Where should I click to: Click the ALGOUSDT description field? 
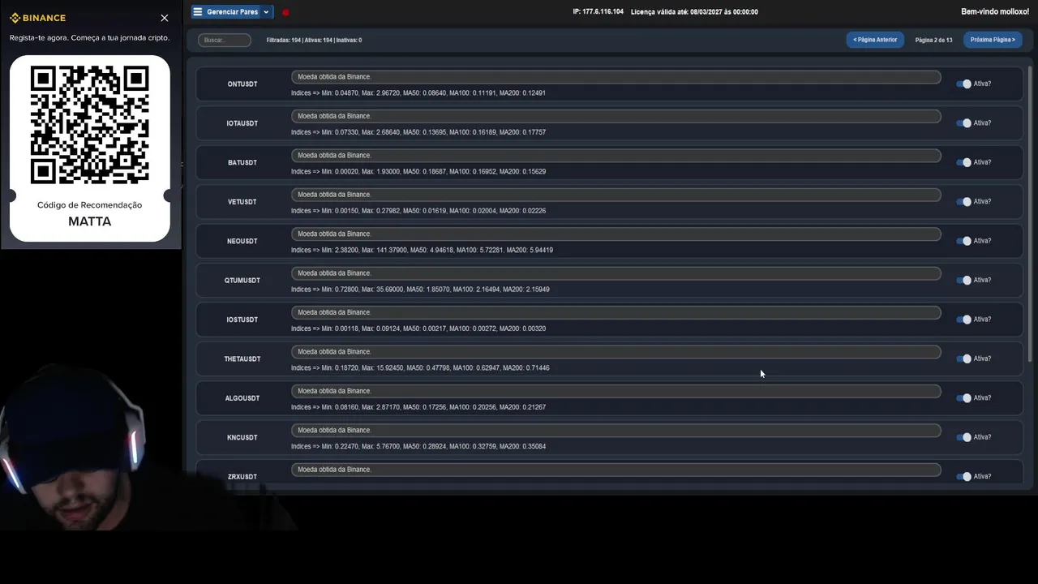[616, 391]
